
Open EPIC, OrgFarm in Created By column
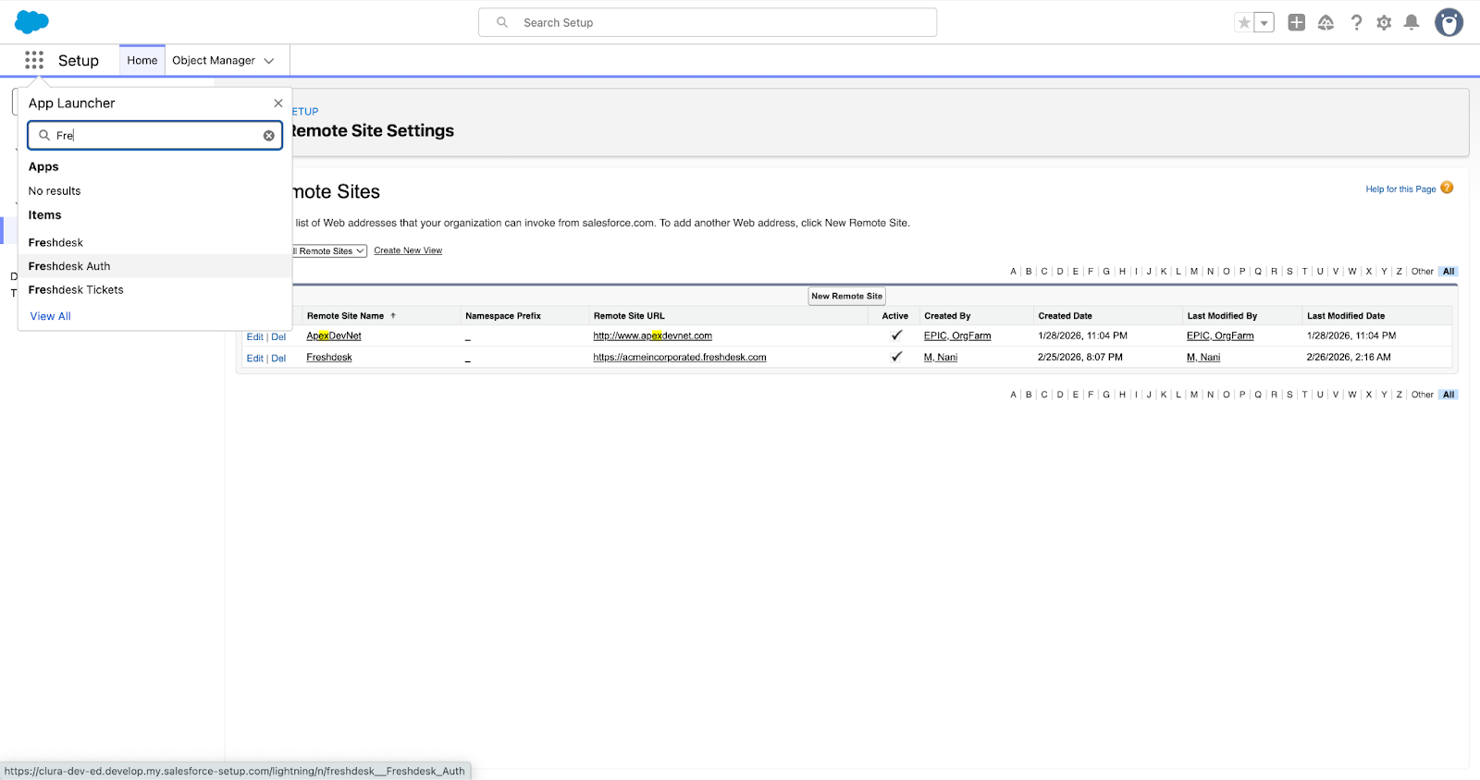pos(957,335)
